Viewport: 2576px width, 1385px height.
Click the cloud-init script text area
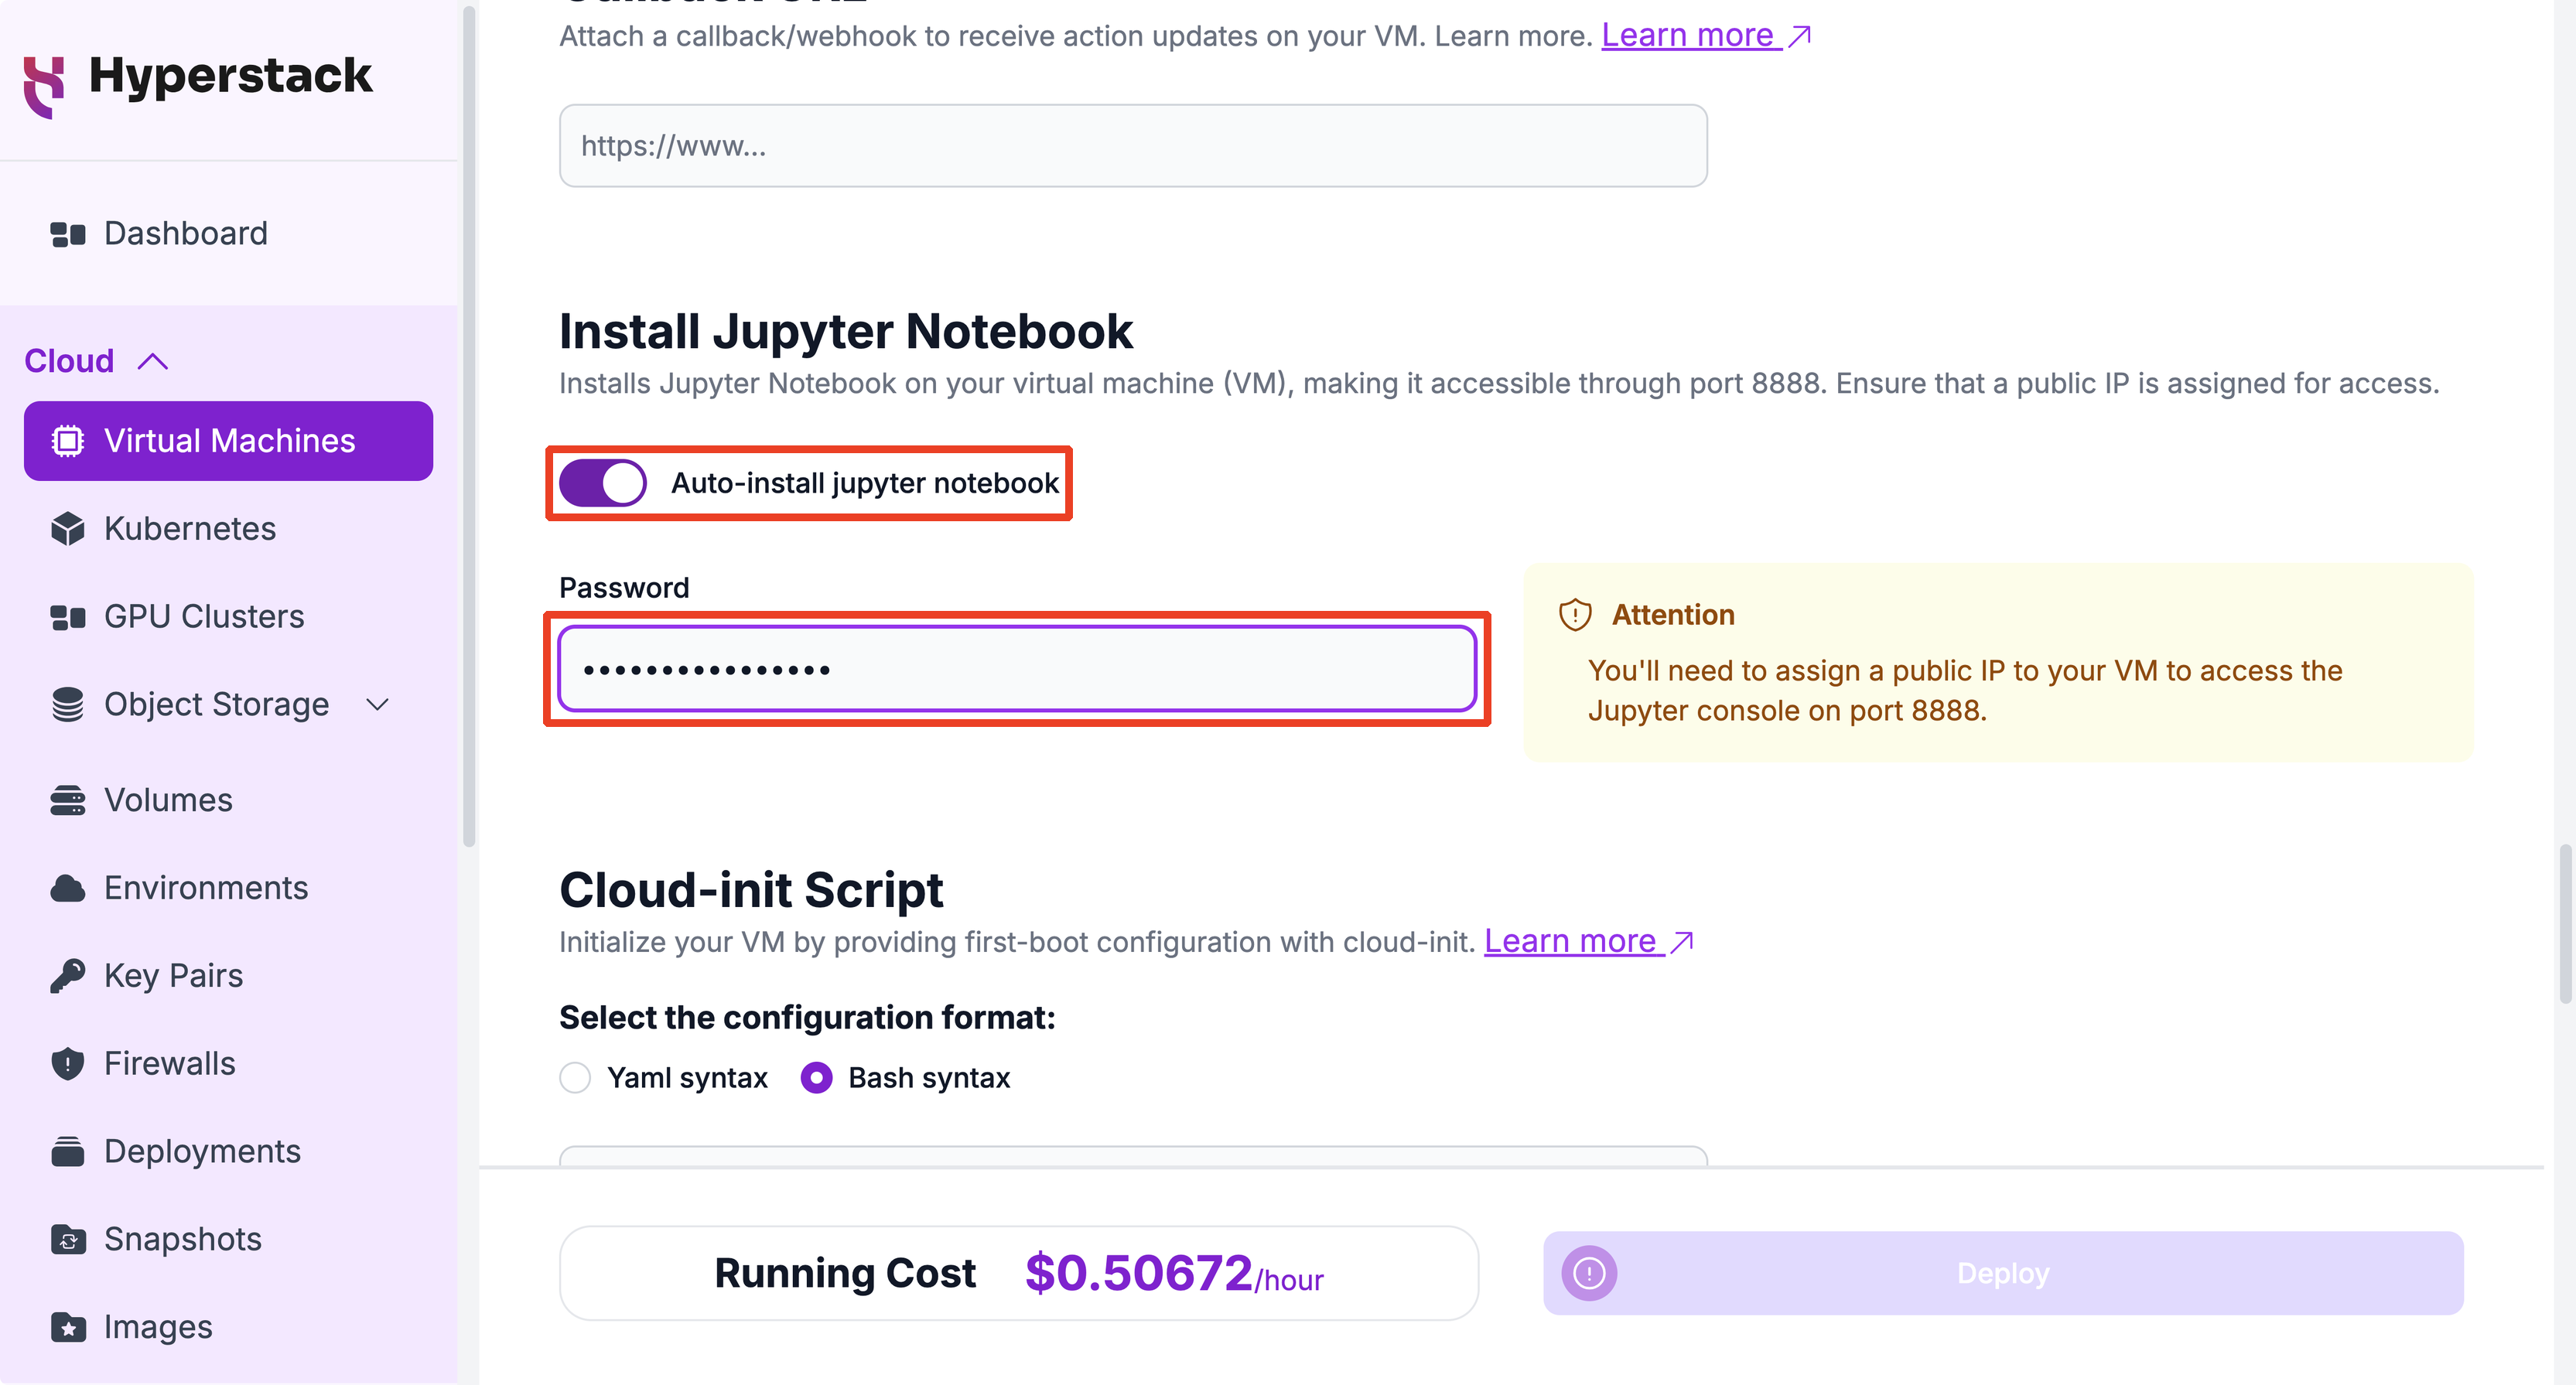tap(1133, 1156)
